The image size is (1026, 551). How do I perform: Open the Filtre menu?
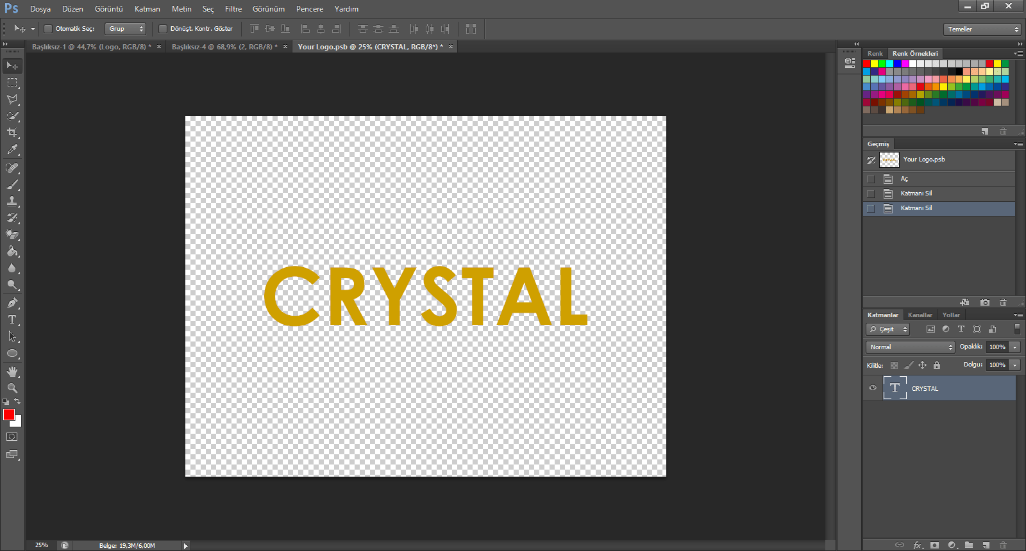tap(233, 9)
